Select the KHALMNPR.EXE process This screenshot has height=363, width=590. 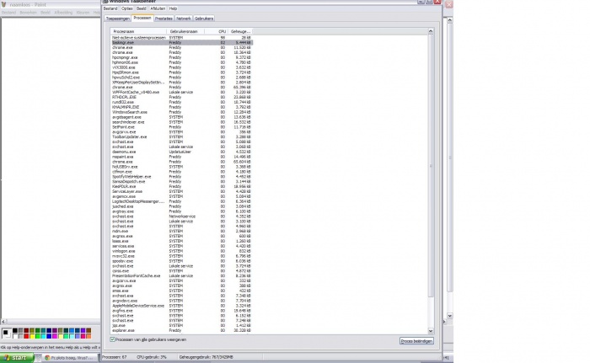click(182, 107)
